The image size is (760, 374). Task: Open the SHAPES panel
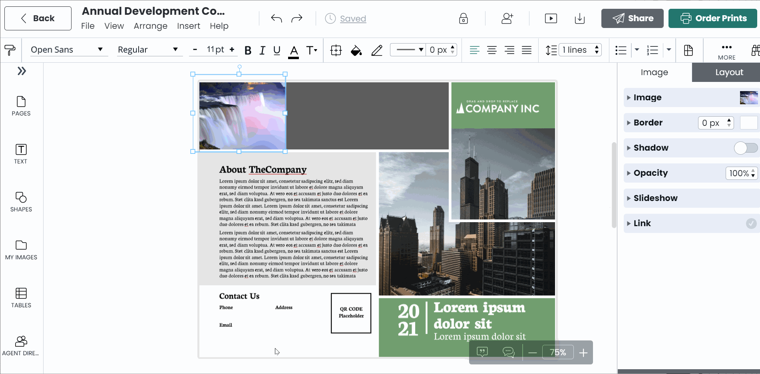(x=21, y=202)
